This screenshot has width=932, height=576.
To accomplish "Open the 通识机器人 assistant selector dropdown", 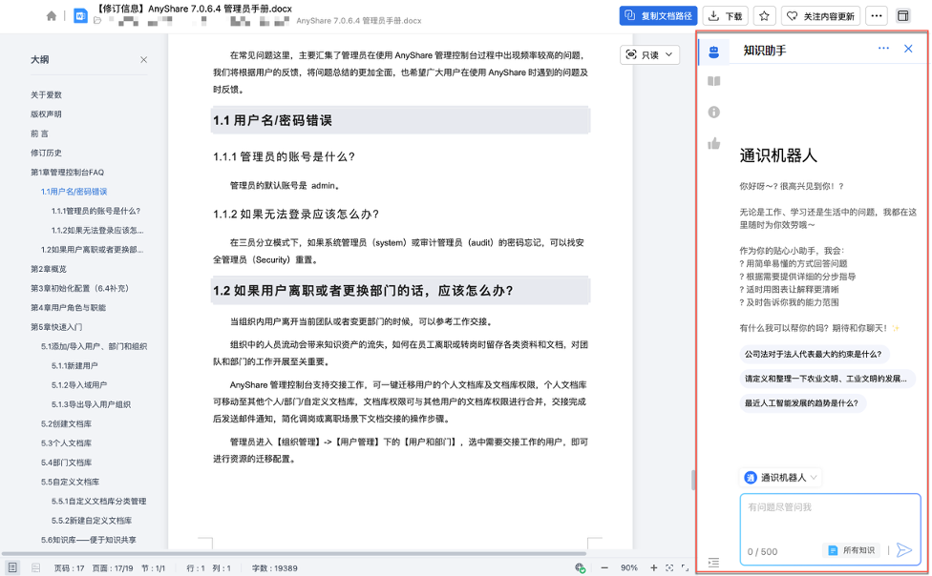I will pyautogui.click(x=781, y=478).
